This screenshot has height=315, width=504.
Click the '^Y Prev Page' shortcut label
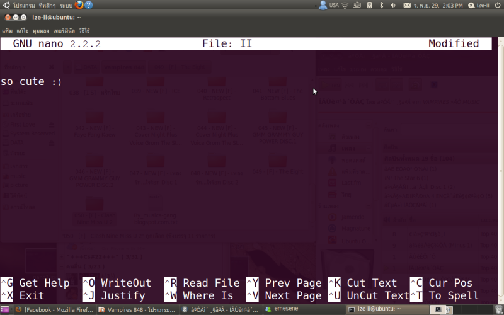(x=284, y=283)
